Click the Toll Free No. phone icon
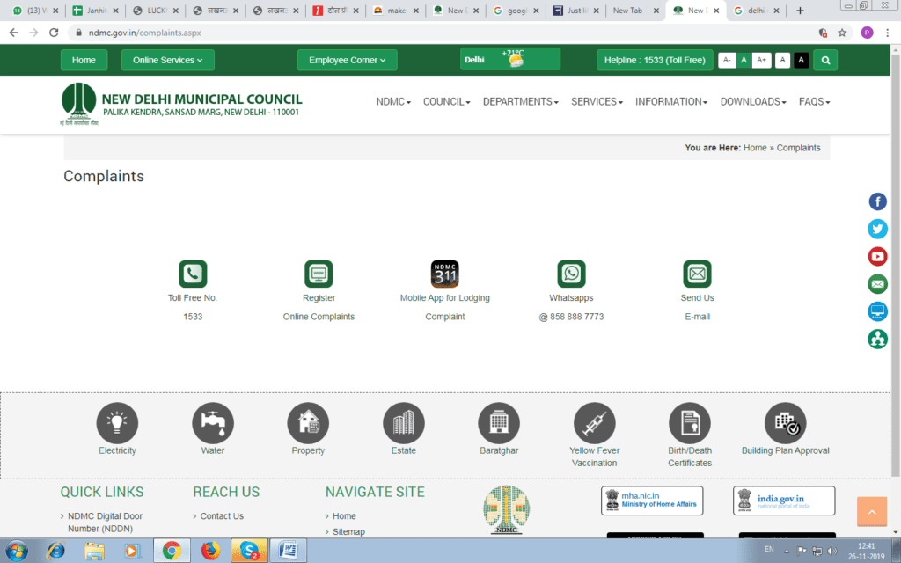The width and height of the screenshot is (901, 563). coord(193,274)
